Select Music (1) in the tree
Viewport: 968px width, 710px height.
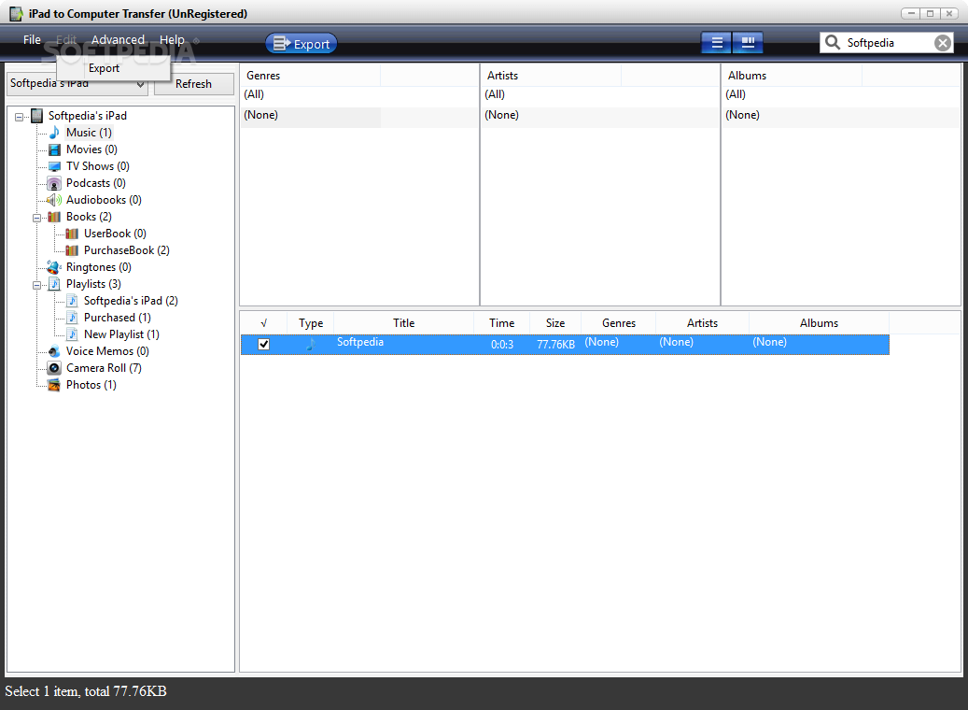[89, 133]
